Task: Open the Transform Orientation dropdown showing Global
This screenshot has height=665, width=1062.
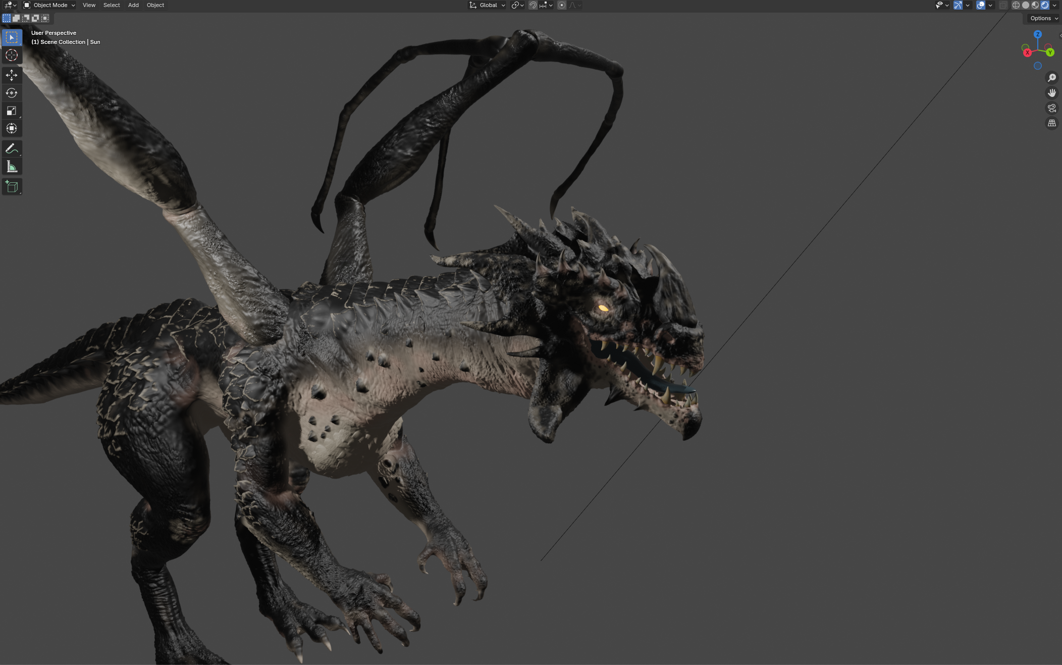Action: (x=486, y=5)
